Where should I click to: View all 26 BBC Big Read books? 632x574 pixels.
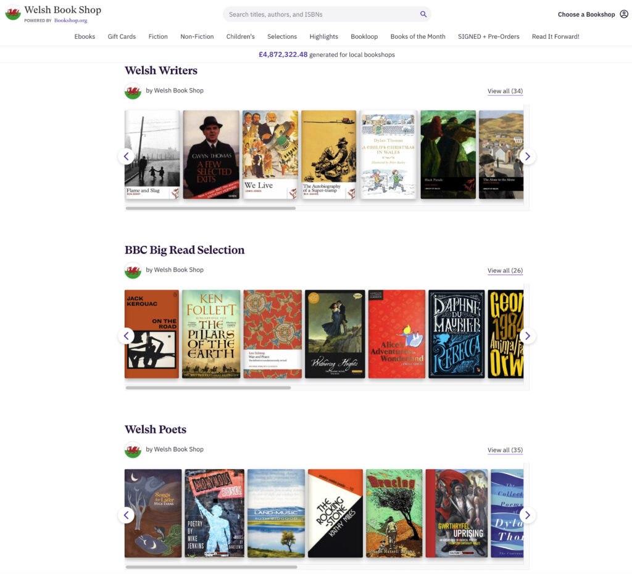pyautogui.click(x=505, y=271)
